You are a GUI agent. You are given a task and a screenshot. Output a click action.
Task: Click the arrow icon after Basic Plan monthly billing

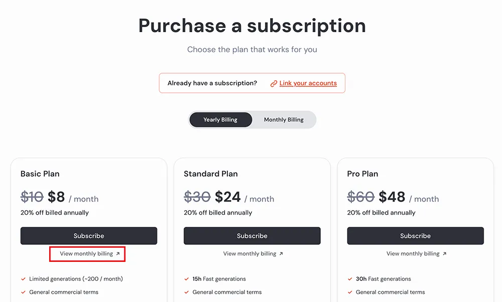point(118,254)
